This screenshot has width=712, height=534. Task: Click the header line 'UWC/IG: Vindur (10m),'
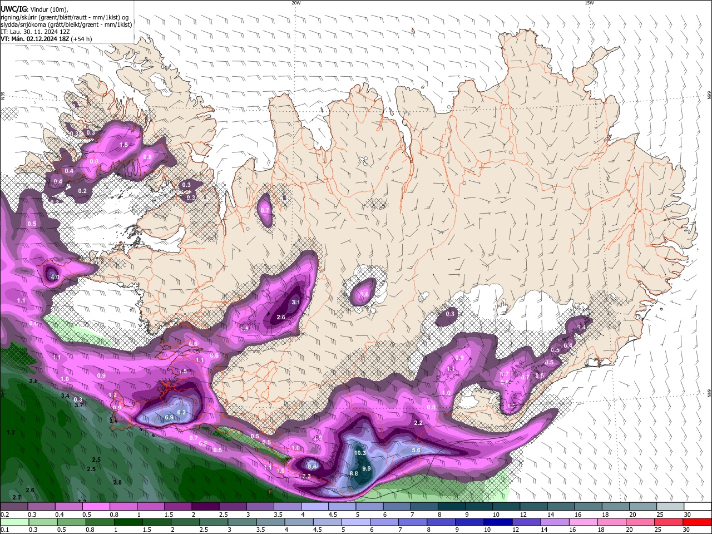point(34,9)
